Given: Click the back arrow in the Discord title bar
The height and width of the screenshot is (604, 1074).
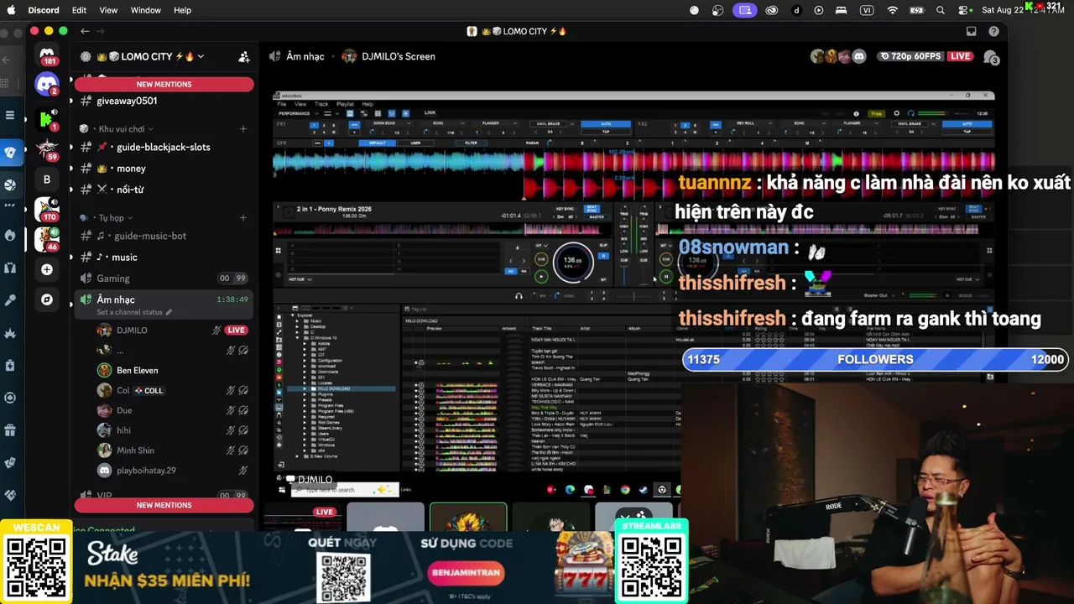Looking at the screenshot, I should (x=85, y=31).
